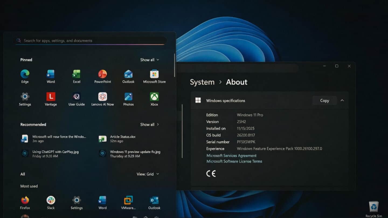
Task: Open Windows 11 preview update fix.jpg
Action: coord(130,154)
